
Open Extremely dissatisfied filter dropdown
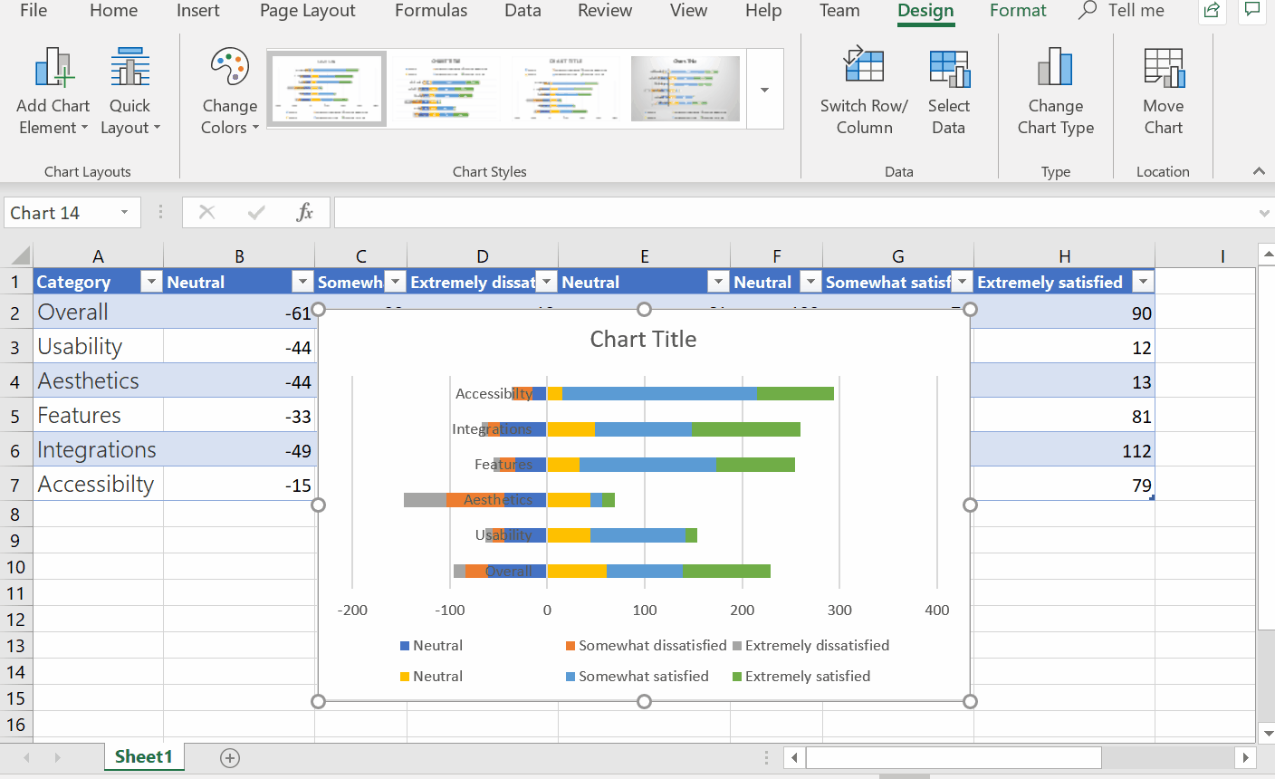[x=546, y=282]
